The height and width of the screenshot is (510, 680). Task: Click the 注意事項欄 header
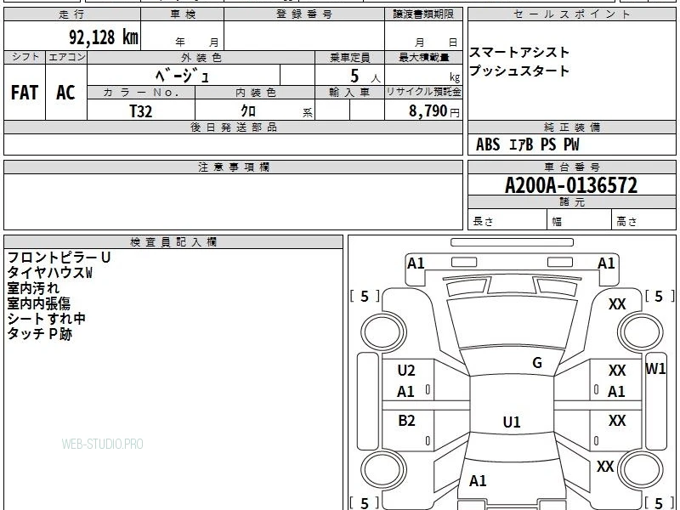[x=233, y=167]
